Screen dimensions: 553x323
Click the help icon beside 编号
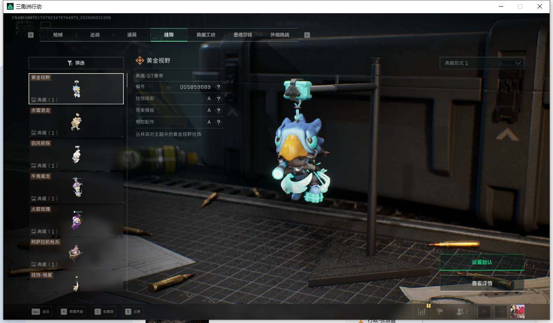click(x=218, y=87)
